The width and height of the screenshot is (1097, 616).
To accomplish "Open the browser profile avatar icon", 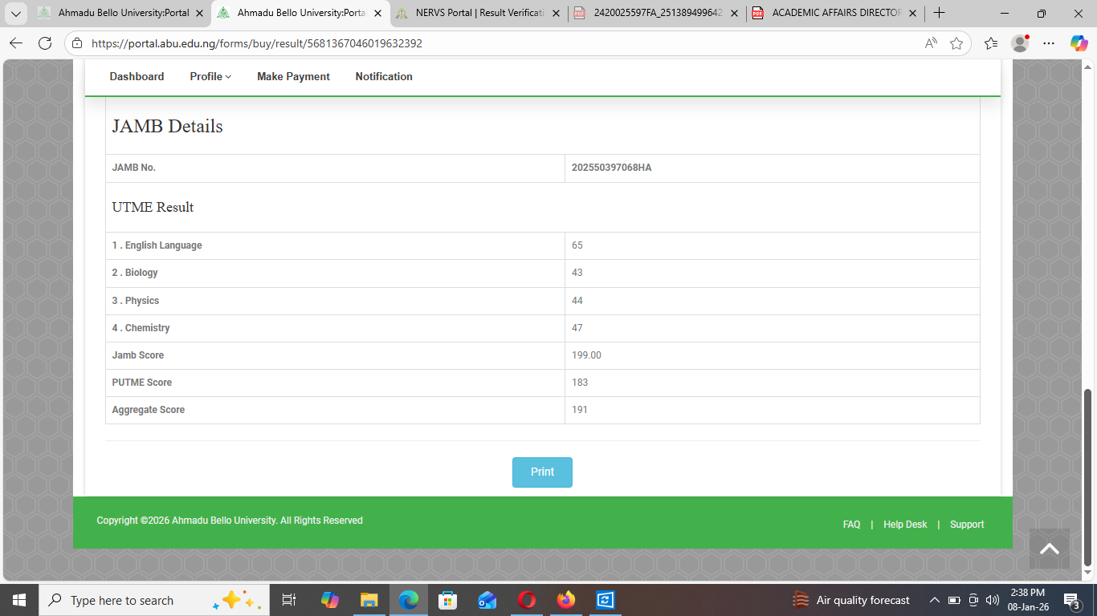I will tap(1020, 43).
